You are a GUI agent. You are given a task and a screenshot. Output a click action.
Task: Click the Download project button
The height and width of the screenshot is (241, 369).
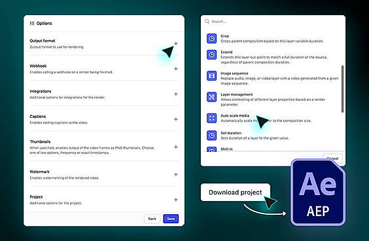pos(236,193)
